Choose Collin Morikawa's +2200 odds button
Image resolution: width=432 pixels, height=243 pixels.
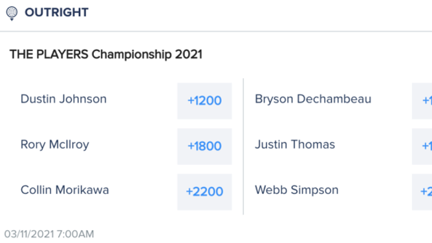[204, 192]
